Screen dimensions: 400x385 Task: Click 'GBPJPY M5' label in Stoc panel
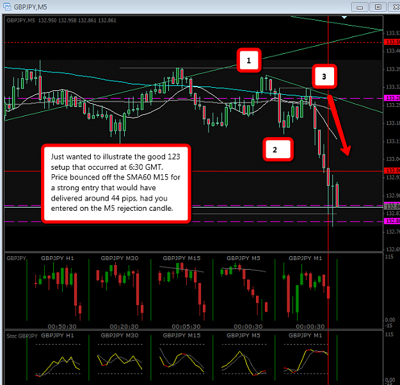point(243,335)
